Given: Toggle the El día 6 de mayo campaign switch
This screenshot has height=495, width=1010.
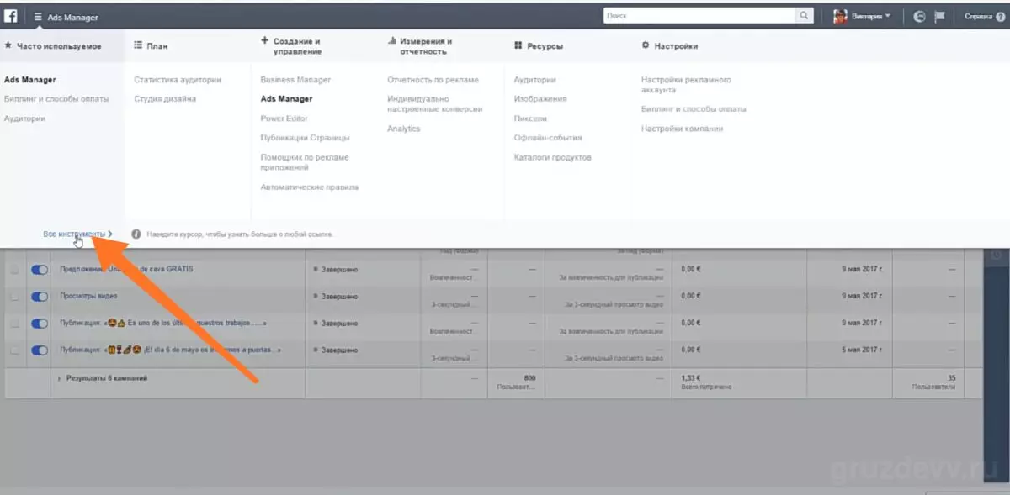Looking at the screenshot, I should (40, 350).
